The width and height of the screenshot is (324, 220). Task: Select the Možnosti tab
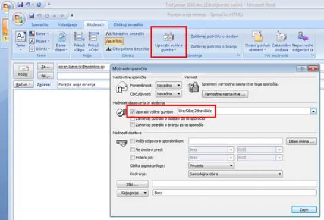point(96,25)
